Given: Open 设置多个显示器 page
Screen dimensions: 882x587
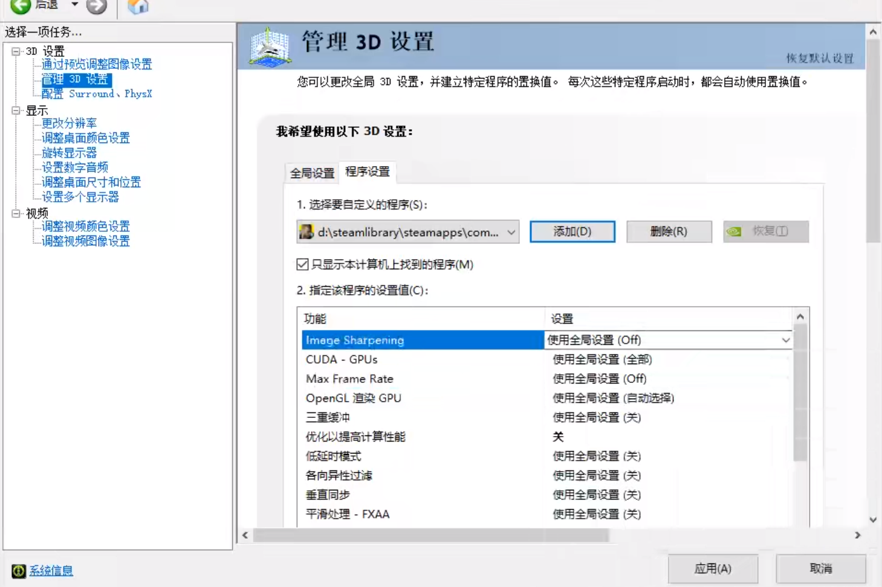Looking at the screenshot, I should point(80,197).
